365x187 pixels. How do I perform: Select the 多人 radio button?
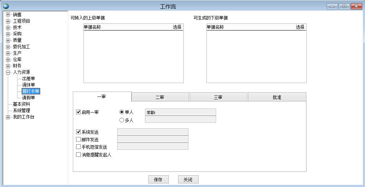[x=122, y=120]
